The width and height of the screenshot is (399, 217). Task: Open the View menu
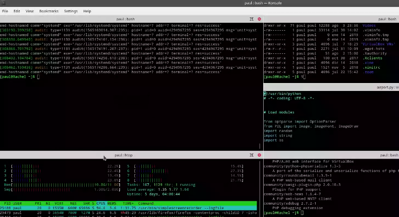30,11
